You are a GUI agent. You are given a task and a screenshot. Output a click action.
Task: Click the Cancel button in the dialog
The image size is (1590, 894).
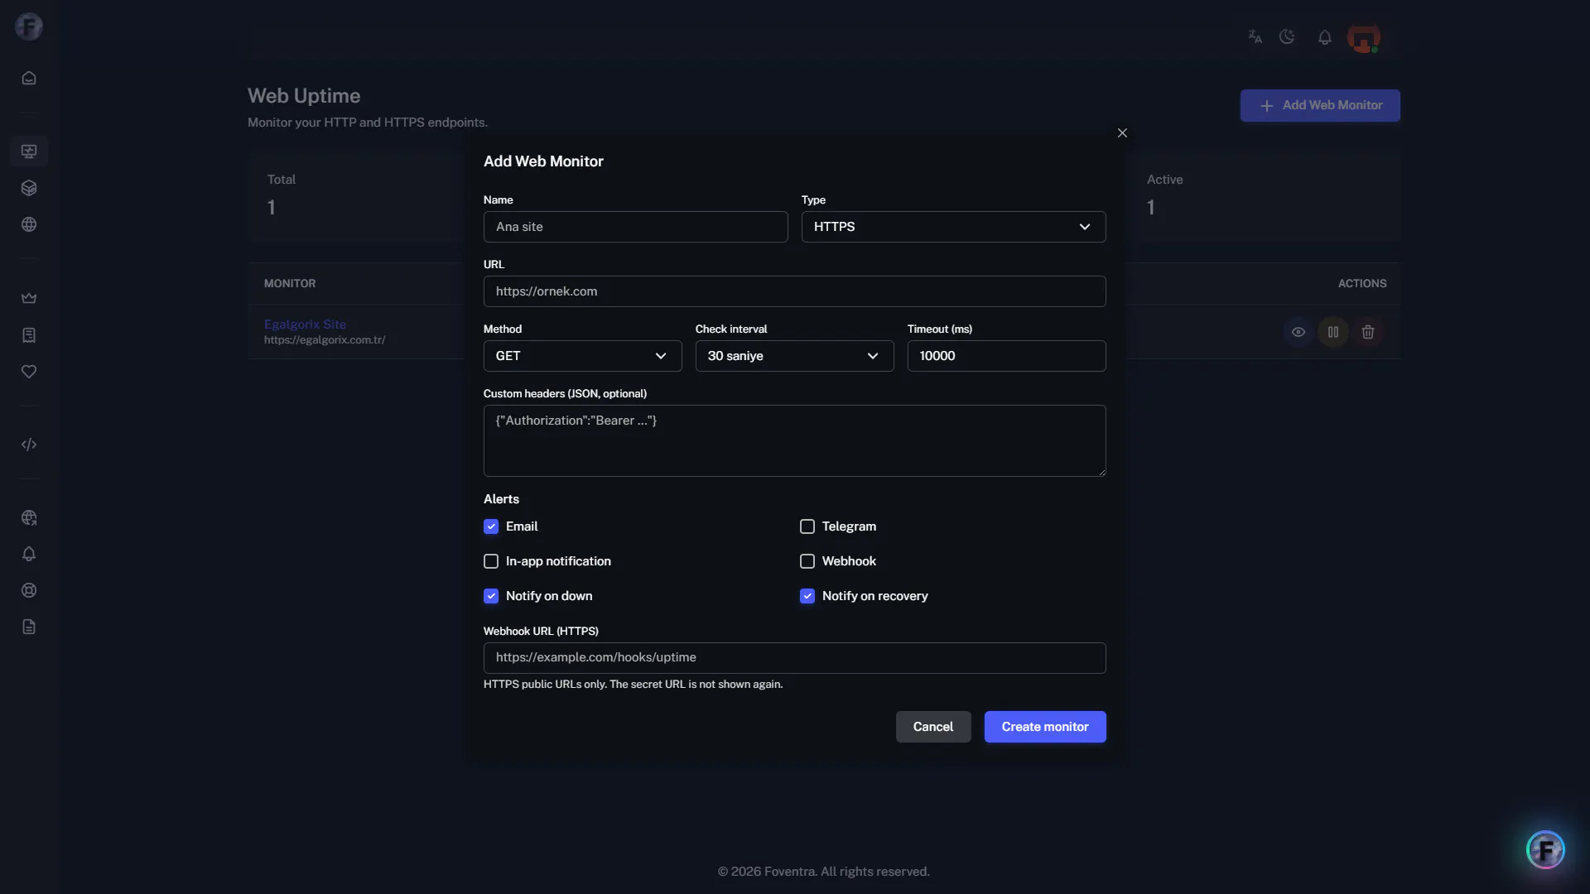coord(933,727)
